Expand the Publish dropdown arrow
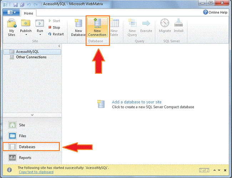This screenshot has width=232, height=178. coord(26,35)
